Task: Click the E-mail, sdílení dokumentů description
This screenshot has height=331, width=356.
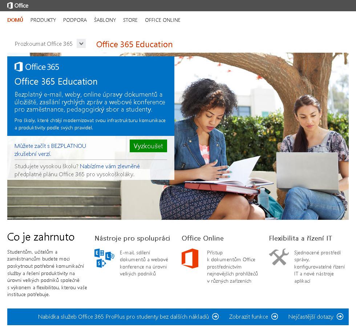Action: click(x=144, y=263)
